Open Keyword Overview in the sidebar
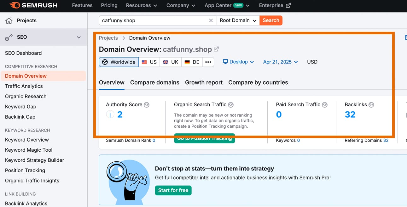 point(27,140)
